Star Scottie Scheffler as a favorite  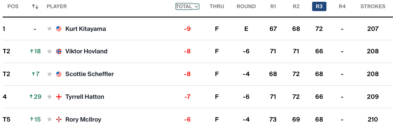point(50,74)
